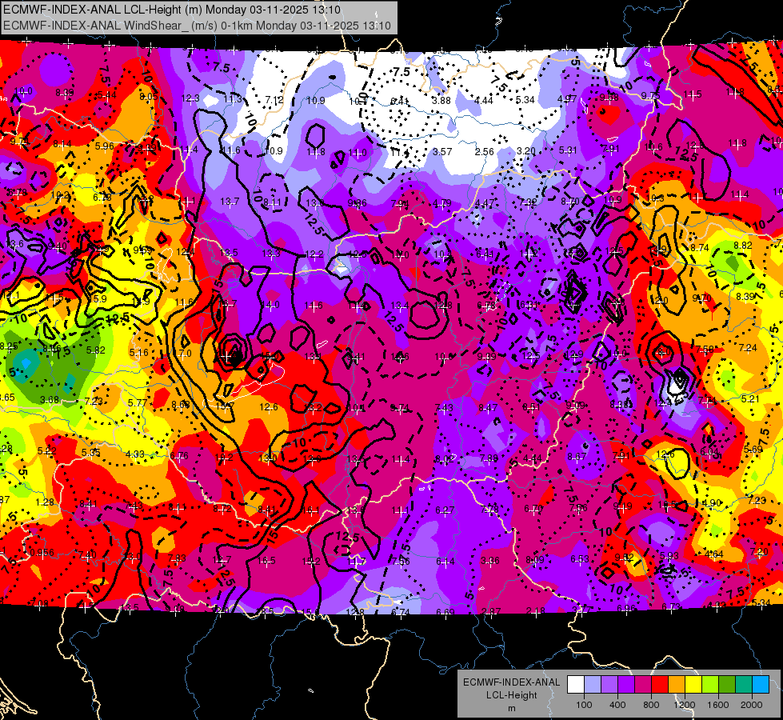Click the grid value '8.67'
The image size is (783, 720).
tap(577, 457)
